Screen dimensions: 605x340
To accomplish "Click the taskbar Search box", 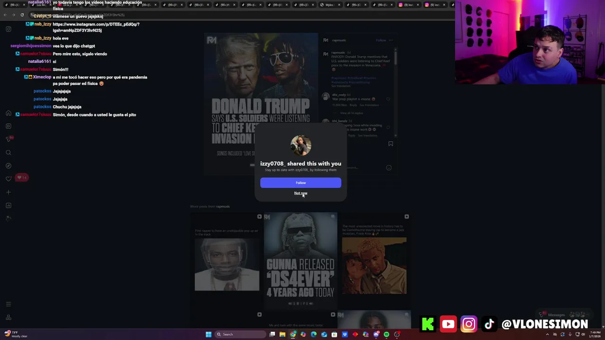I will click(x=240, y=334).
